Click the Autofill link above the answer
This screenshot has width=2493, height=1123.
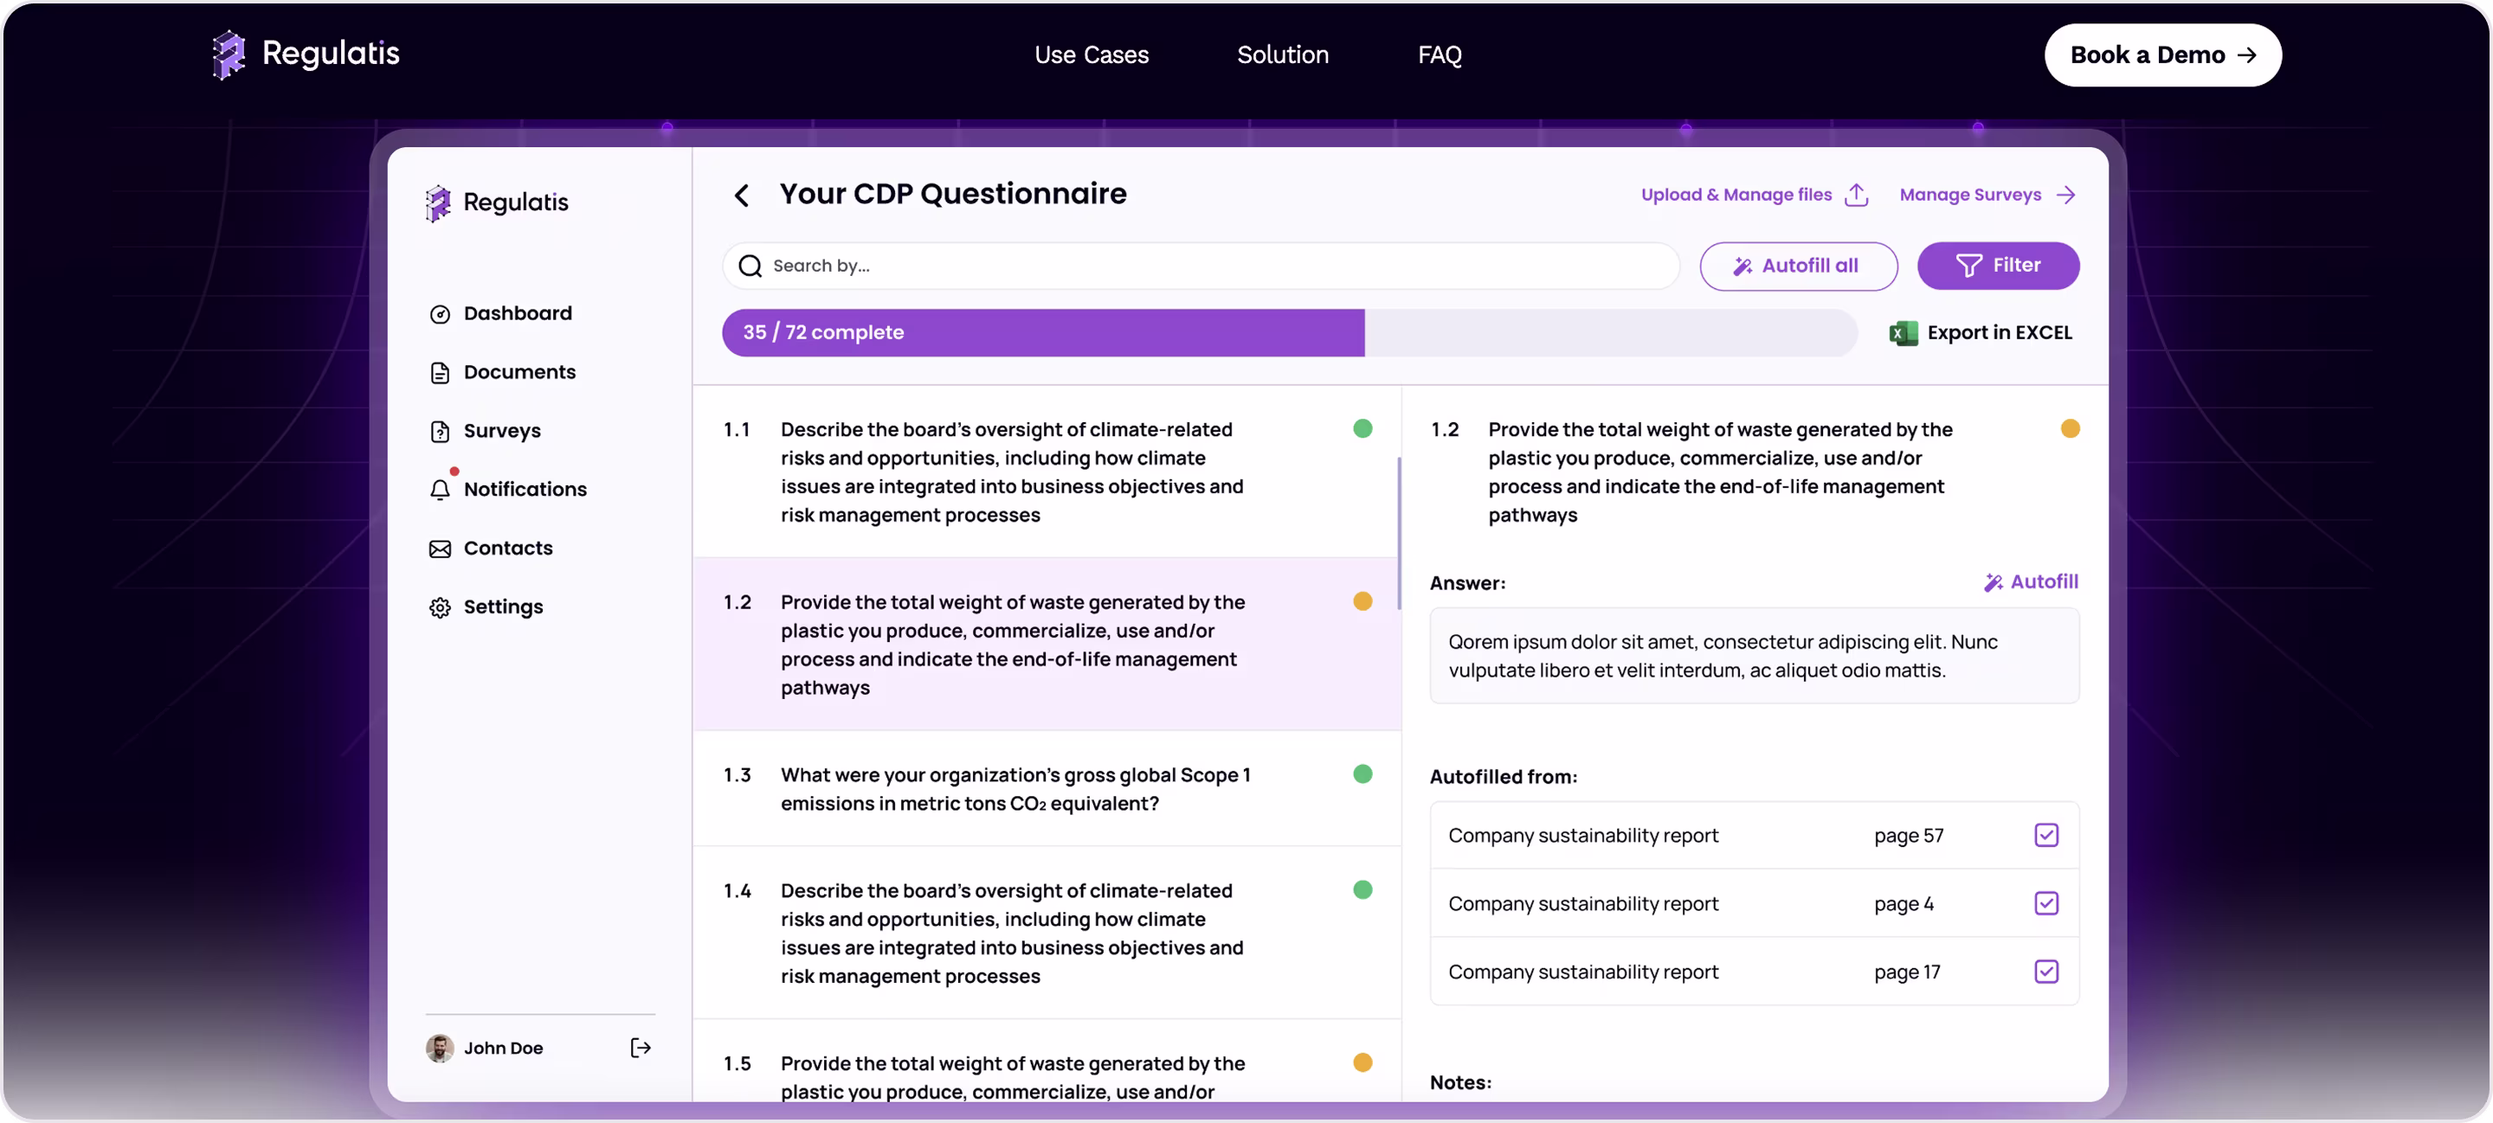(2031, 582)
